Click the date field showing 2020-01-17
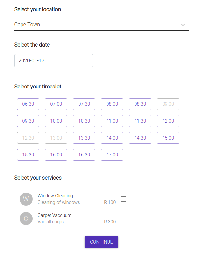The height and width of the screenshot is (255, 201). [53, 61]
